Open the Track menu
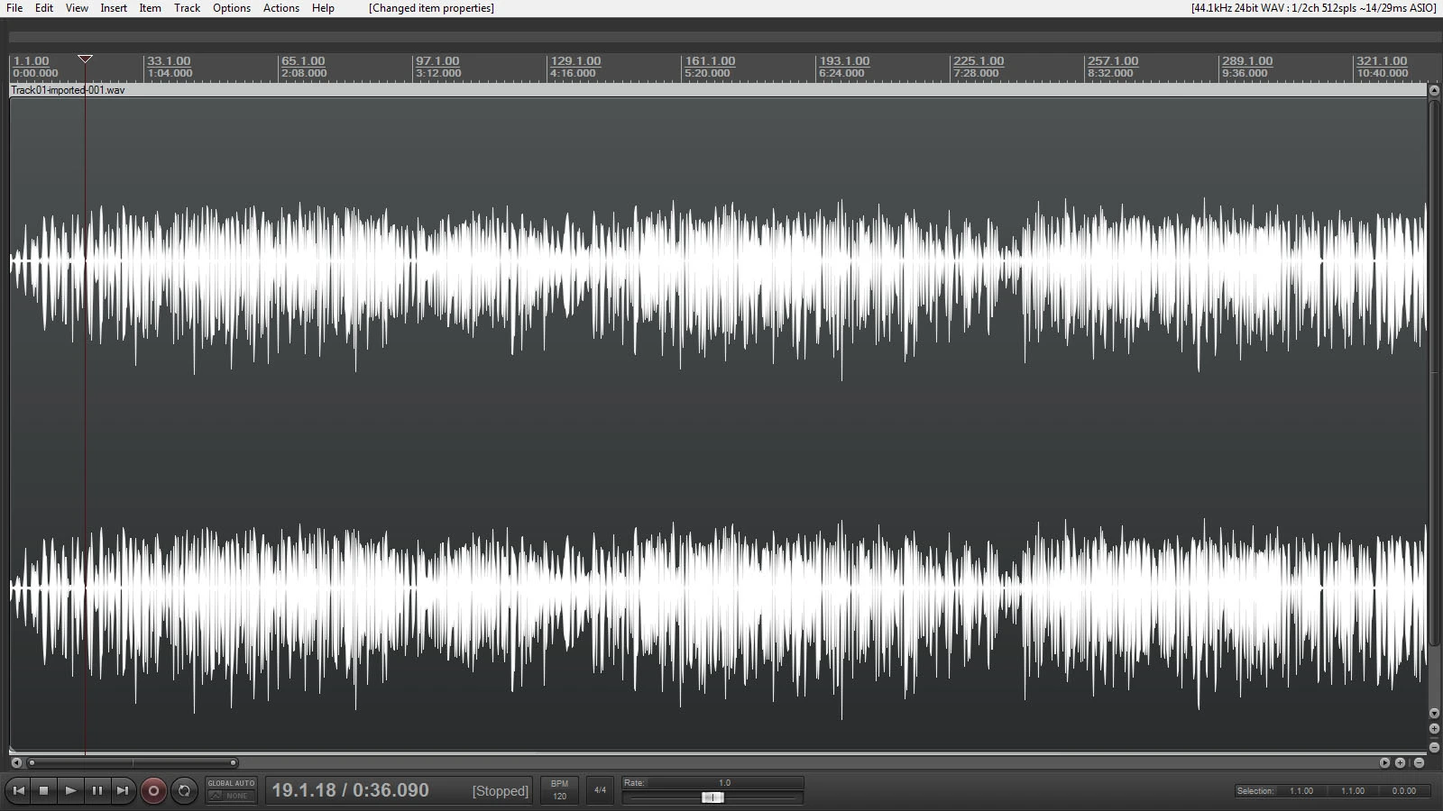 pyautogui.click(x=187, y=8)
